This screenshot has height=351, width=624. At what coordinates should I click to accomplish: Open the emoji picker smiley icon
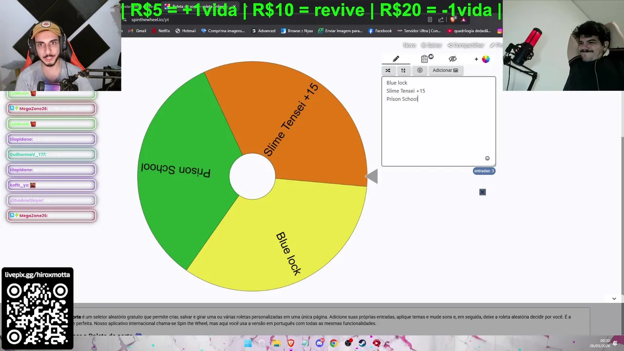487,158
